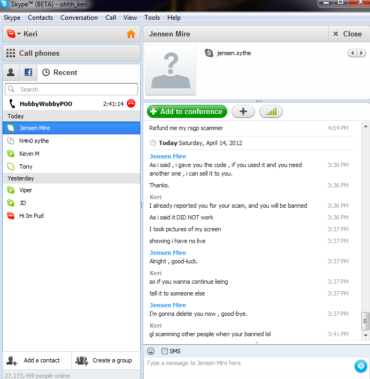Click the Hi Im Pud busy status icon
The image size is (370, 379).
[x=11, y=216]
